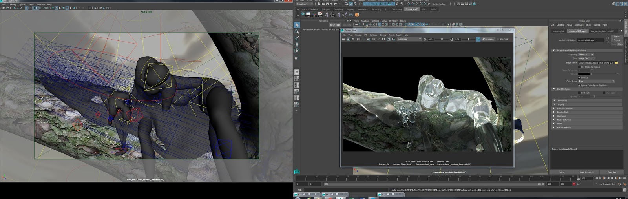Open the Andrea_shelf shelf tab
Screen dimensions: 628x199
coord(412,9)
